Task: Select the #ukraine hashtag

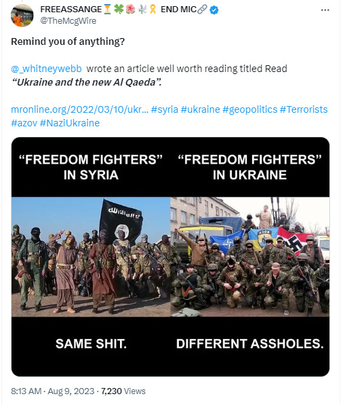Action: [x=201, y=109]
